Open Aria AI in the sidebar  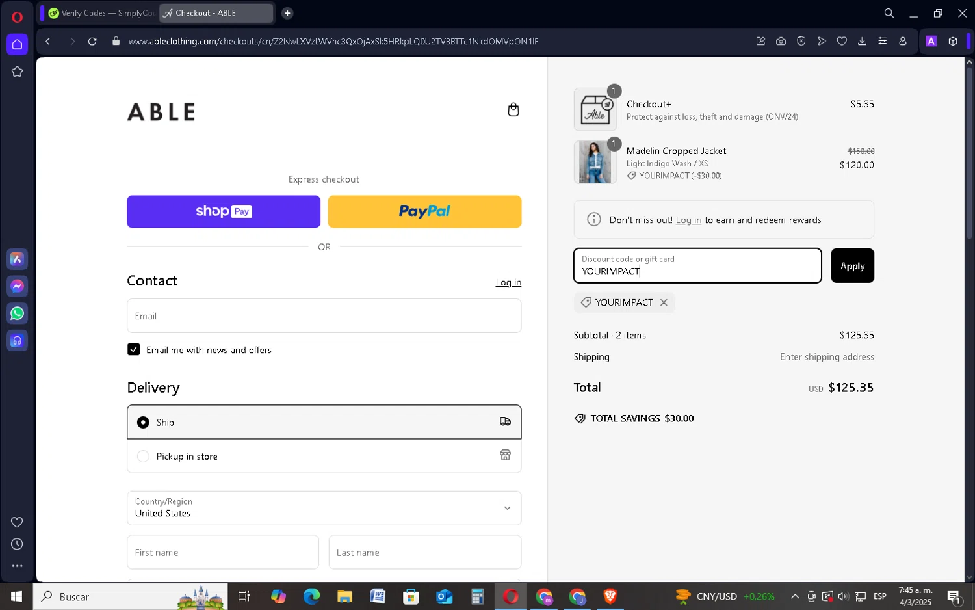[18, 259]
